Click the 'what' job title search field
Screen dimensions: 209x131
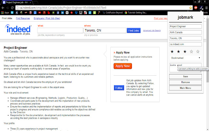click(x=60, y=30)
